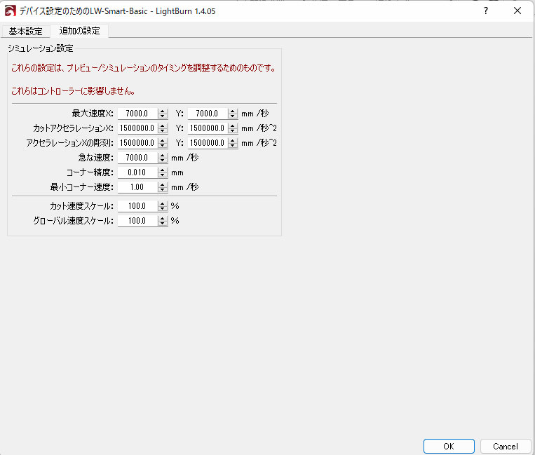Close the LightBurn device settings window
Image resolution: width=535 pixels, height=455 pixels.
517,11
